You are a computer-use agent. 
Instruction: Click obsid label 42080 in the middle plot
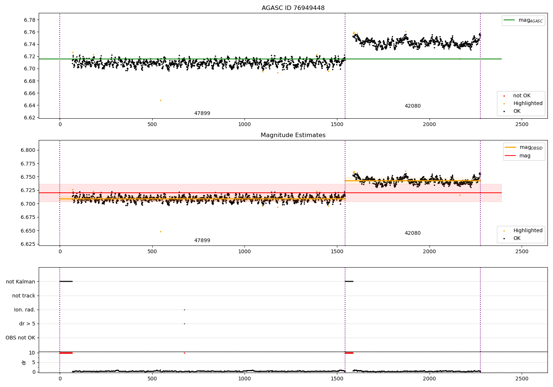tap(413, 233)
